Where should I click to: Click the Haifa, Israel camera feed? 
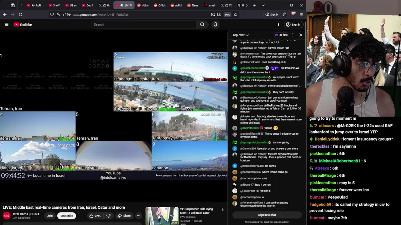pos(38,156)
